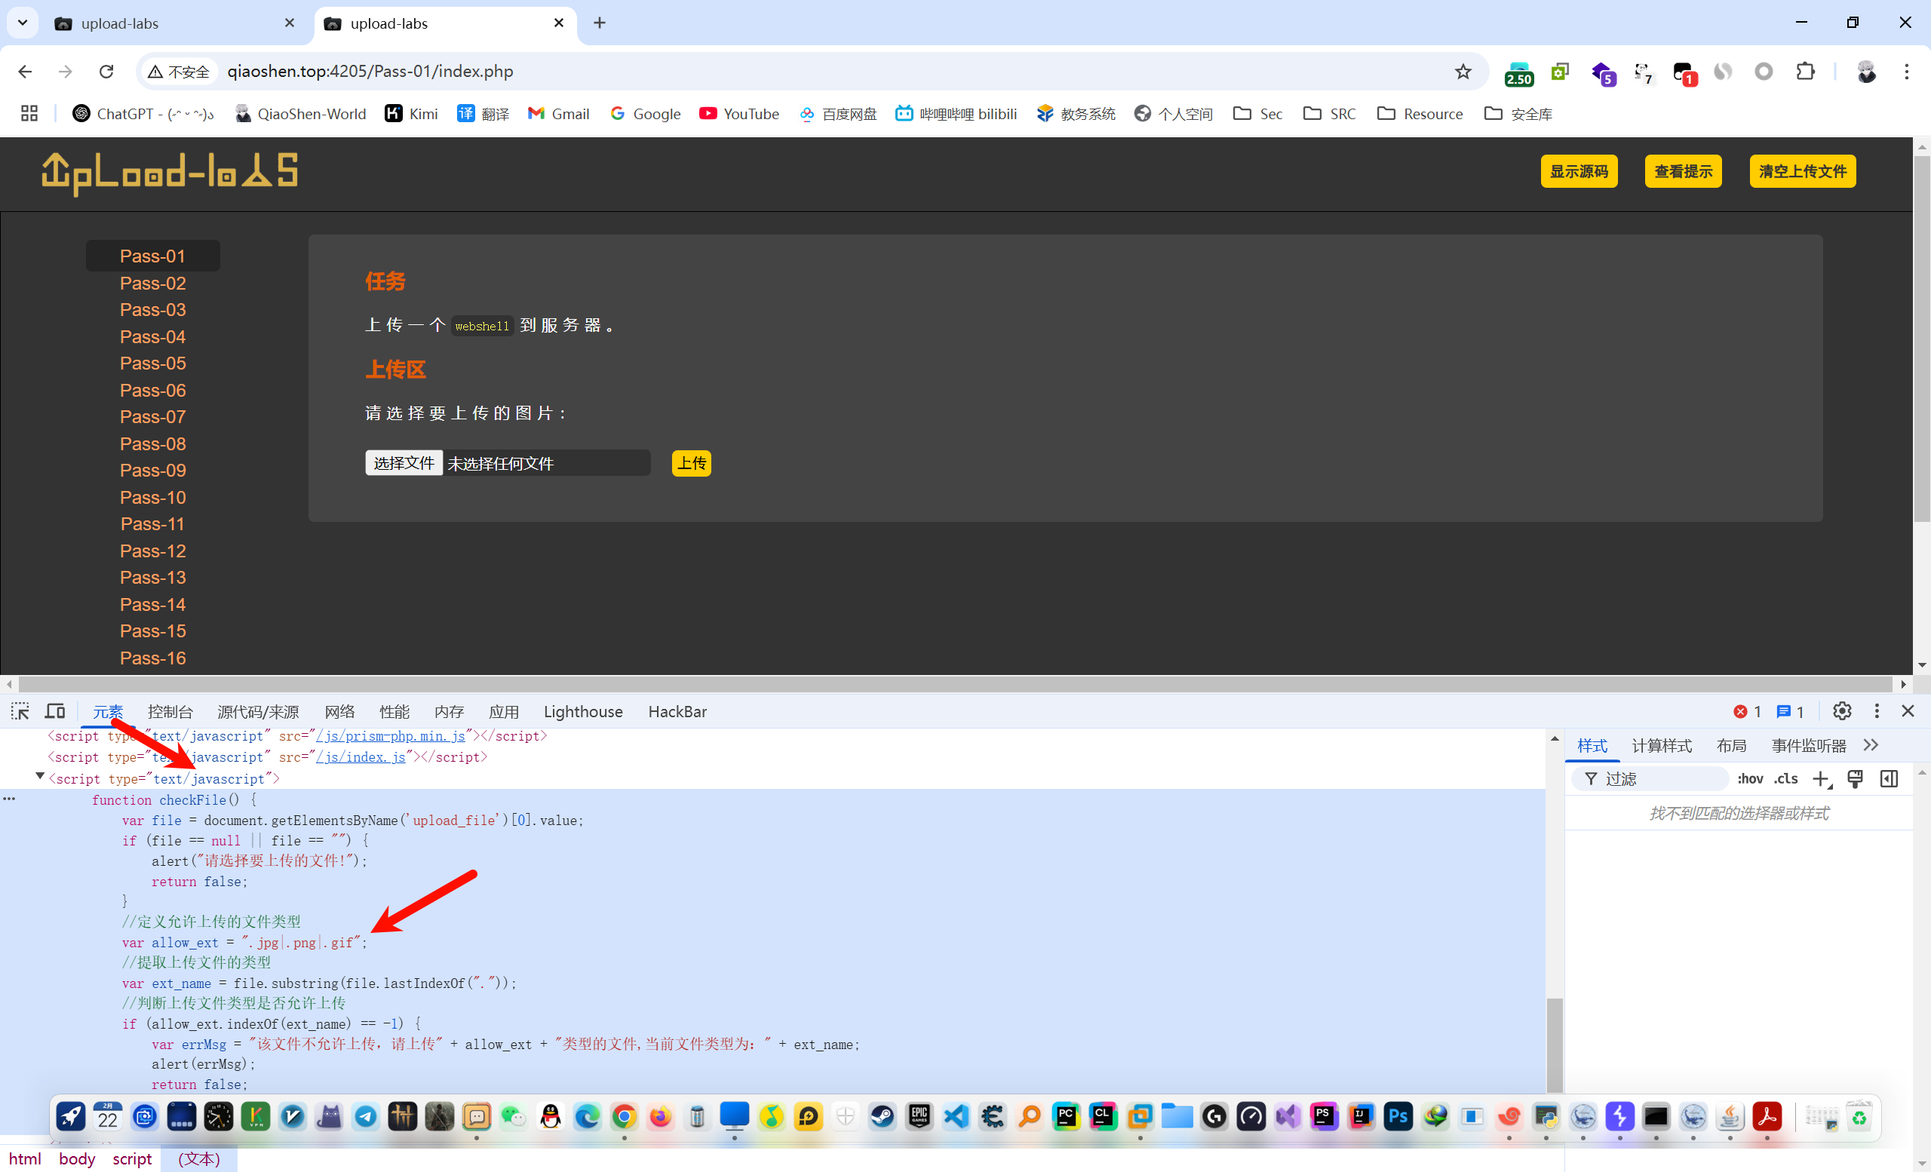This screenshot has height=1172, width=1931.
Task: Open the HackBar tab
Action: [677, 711]
